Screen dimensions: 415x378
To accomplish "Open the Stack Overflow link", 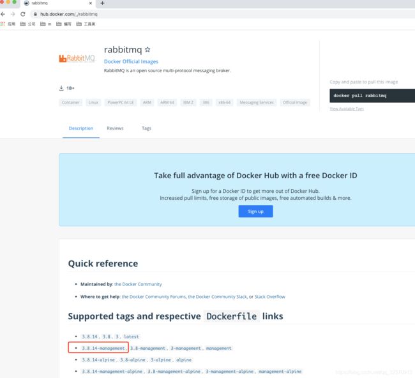I will (269, 297).
